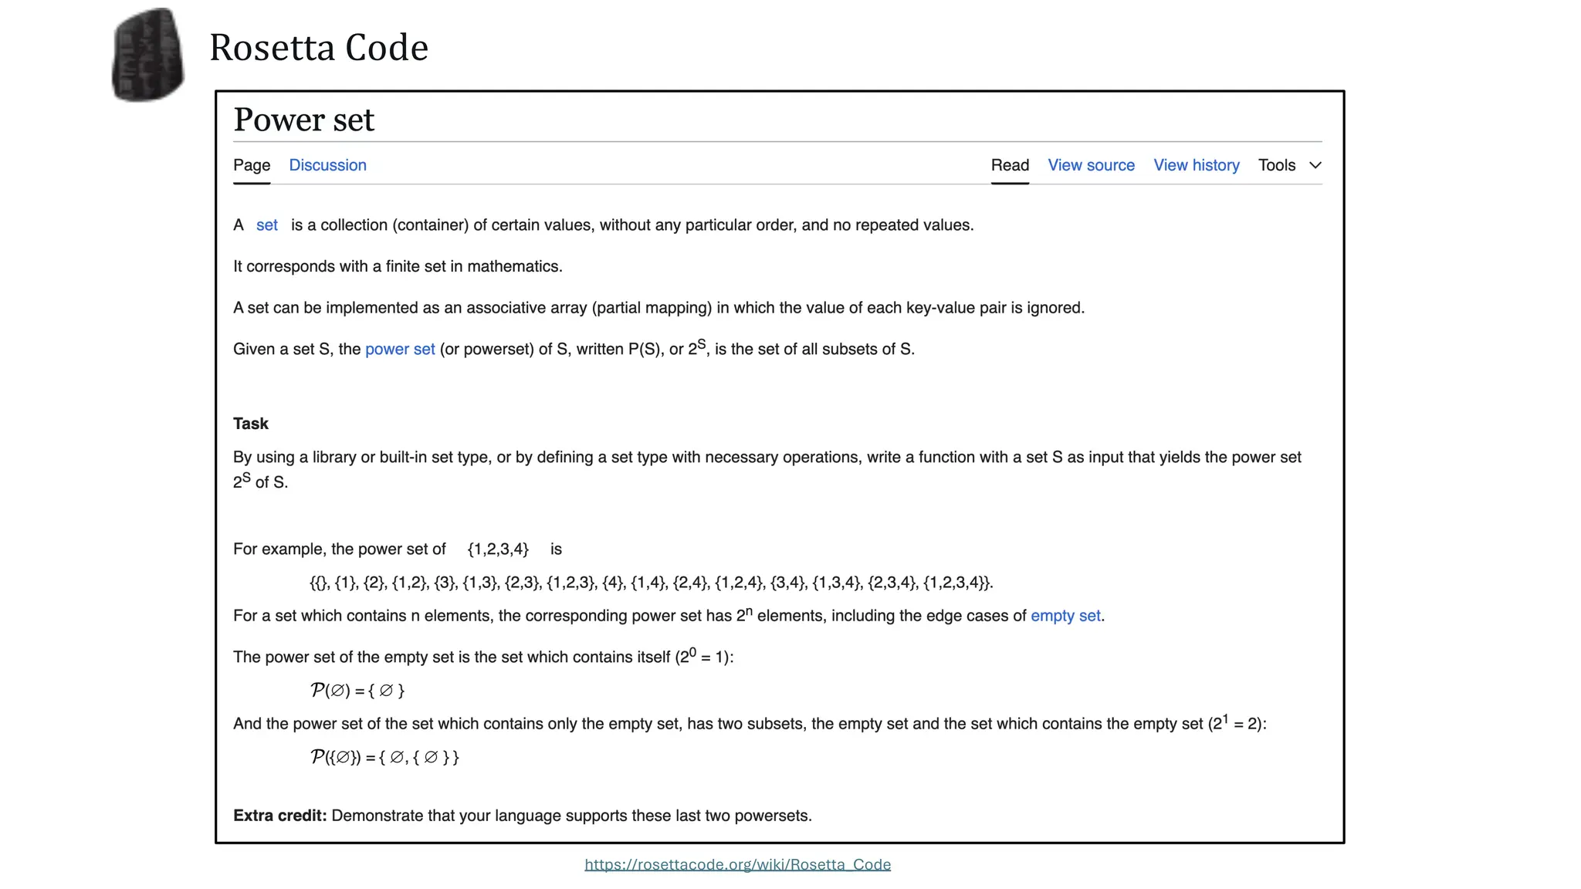Screen dimensions: 1581x889
Task: Click the Extra credit label
Action: (x=279, y=815)
